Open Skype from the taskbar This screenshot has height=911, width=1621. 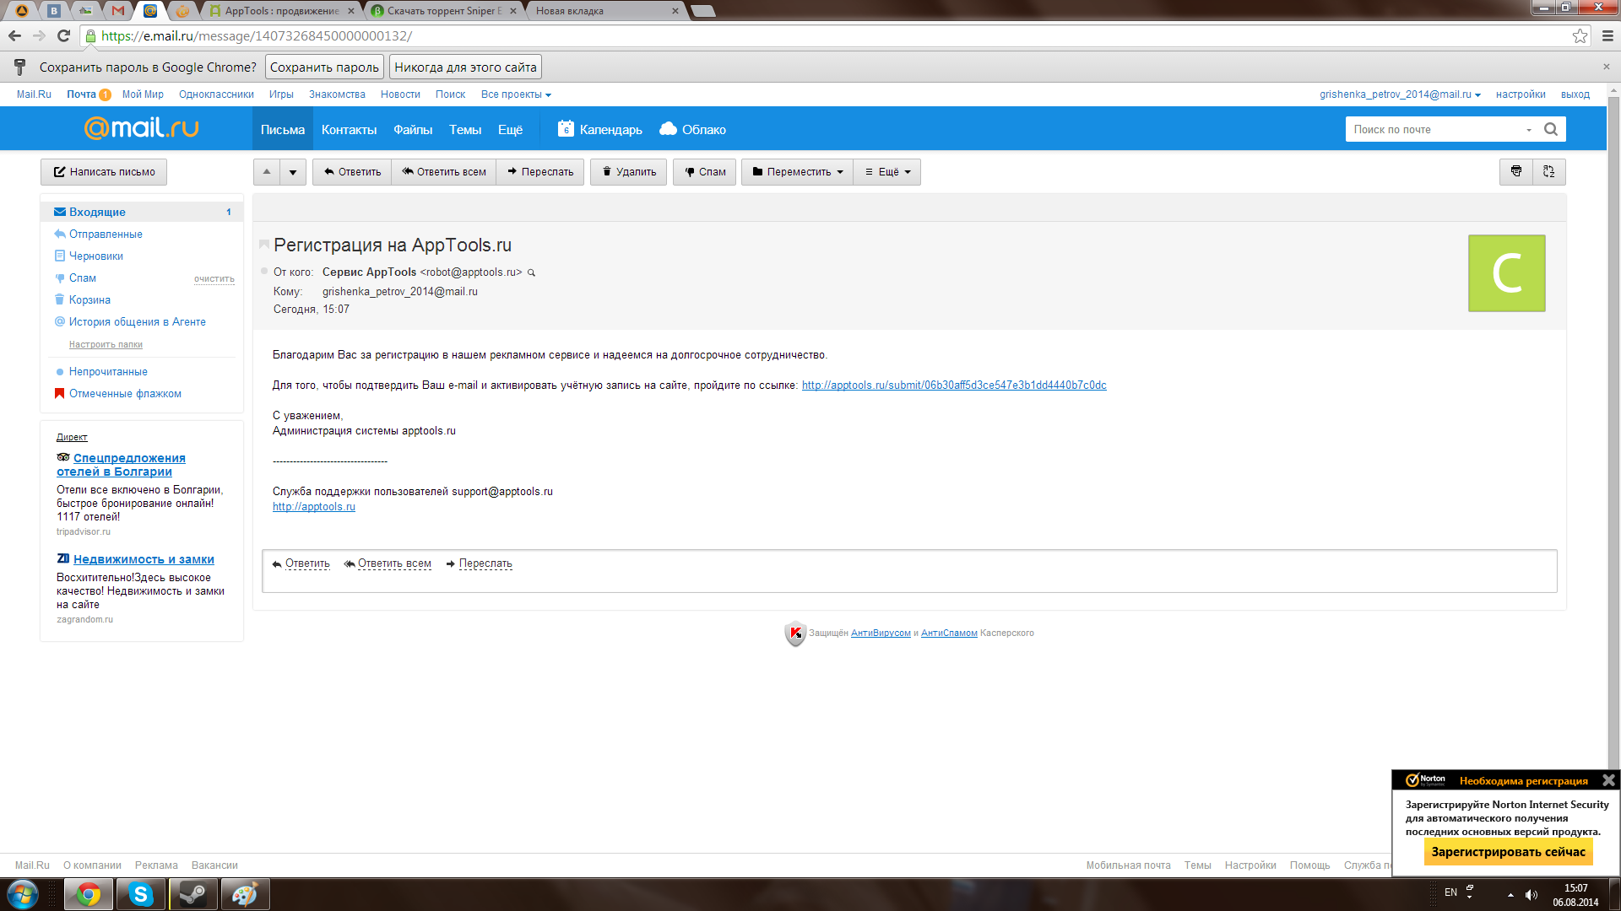(x=140, y=894)
